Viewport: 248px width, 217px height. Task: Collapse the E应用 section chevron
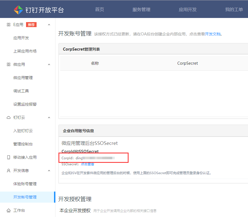tap(49, 25)
